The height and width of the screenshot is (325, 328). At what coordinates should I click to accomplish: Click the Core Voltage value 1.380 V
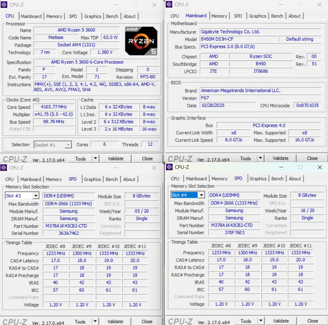click(105, 52)
